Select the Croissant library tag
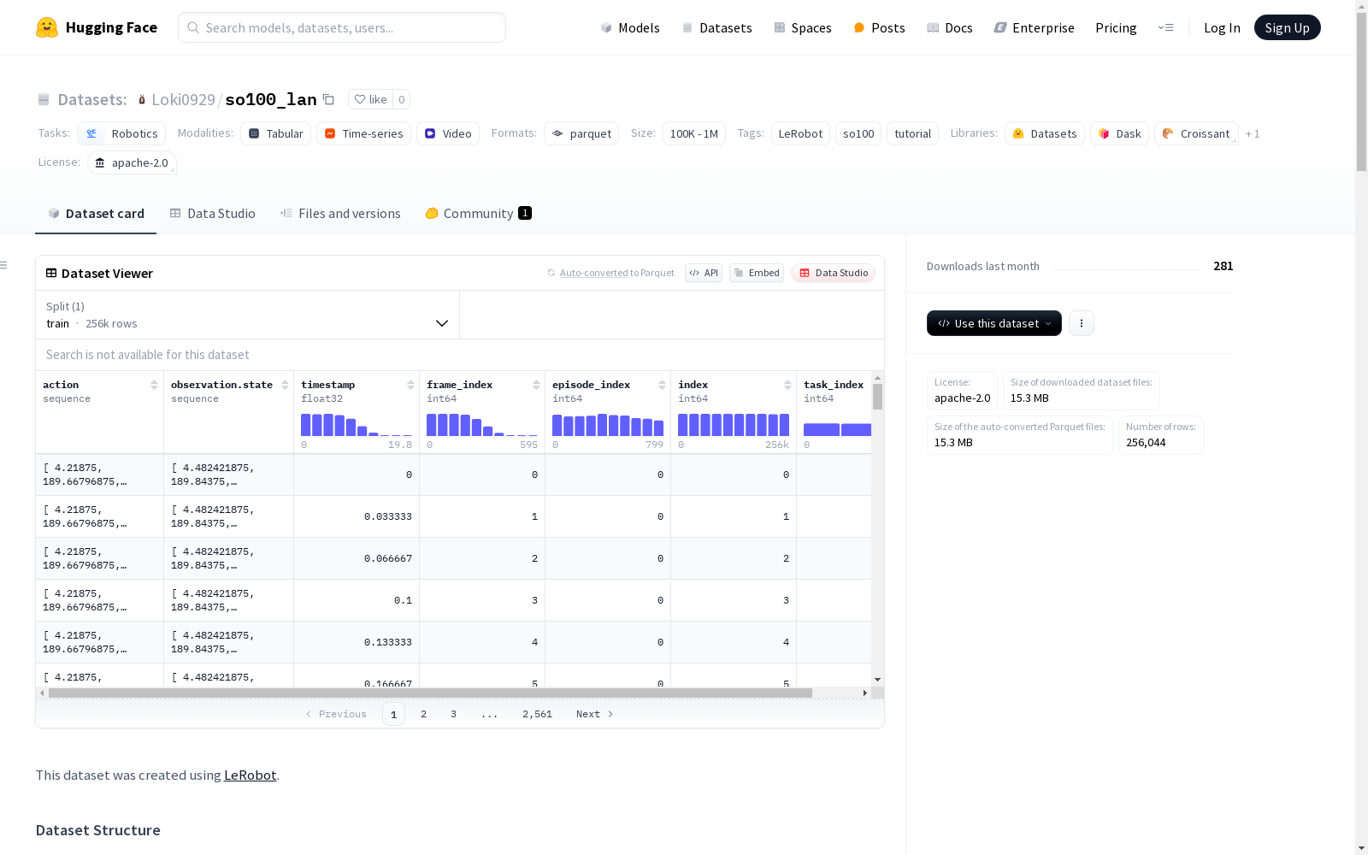The width and height of the screenshot is (1368, 855). pos(1196,133)
